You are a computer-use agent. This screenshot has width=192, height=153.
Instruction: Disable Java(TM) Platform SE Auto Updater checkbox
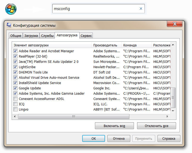tap(15, 62)
